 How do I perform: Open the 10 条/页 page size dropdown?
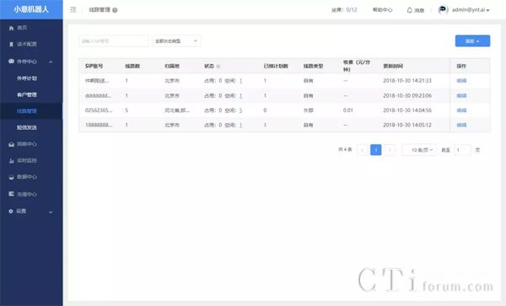(x=419, y=150)
